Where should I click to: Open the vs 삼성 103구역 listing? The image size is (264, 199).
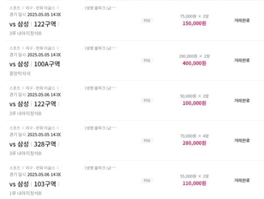tap(33, 184)
